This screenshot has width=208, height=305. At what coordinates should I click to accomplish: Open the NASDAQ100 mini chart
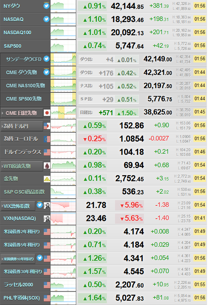(x=63, y=33)
